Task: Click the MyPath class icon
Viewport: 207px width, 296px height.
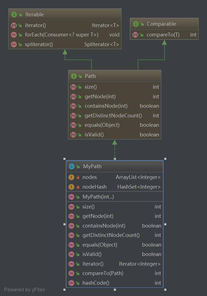Action: pyautogui.click(x=71, y=166)
